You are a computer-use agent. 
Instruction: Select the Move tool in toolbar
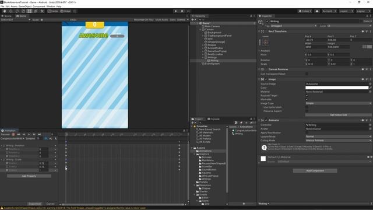pyautogui.click(x=11, y=11)
